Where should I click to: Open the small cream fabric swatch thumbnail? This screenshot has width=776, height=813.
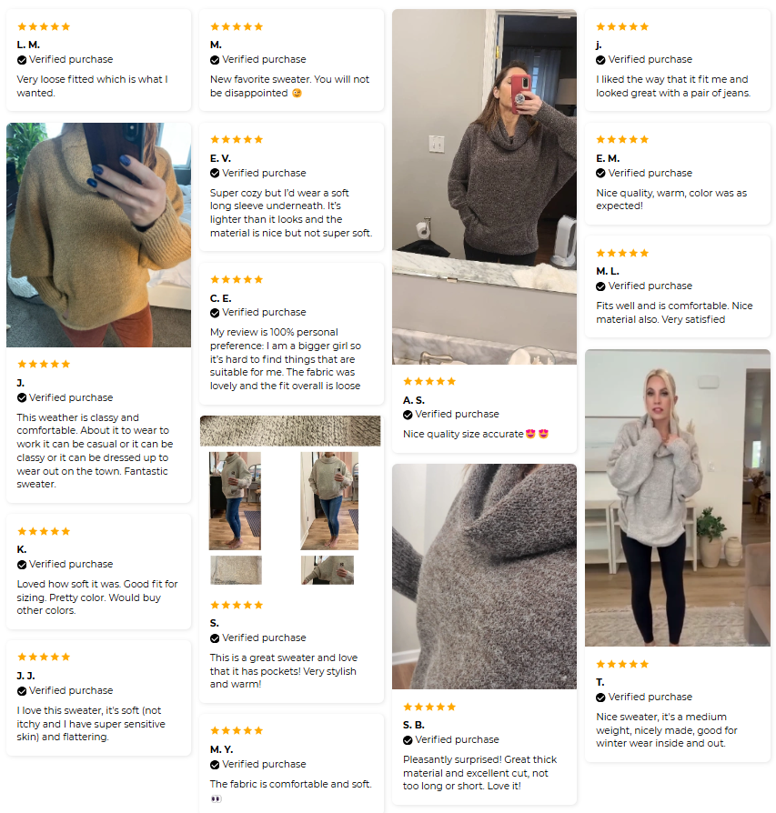tap(236, 570)
